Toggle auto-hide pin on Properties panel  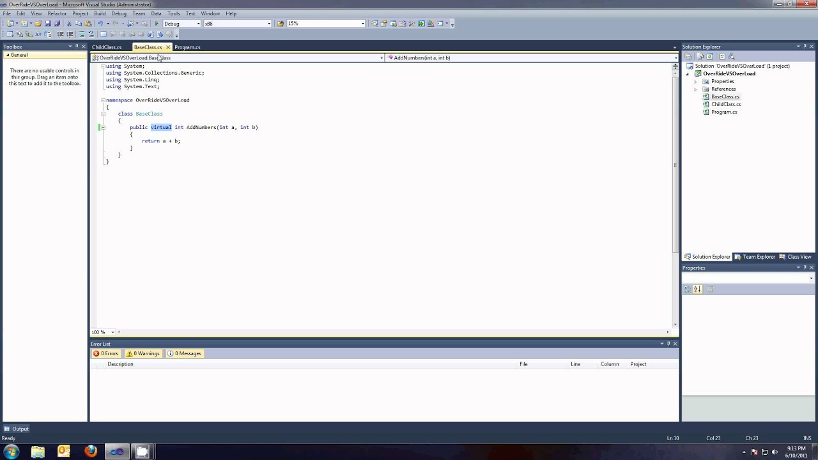[805, 268]
